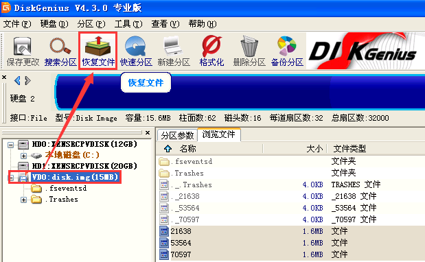Click the 1.6MB size of file 21638
The width and height of the screenshot is (425, 262).
coord(313,231)
